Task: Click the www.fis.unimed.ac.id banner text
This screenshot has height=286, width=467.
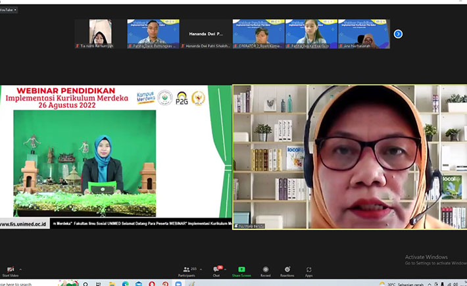Action: tap(23, 224)
